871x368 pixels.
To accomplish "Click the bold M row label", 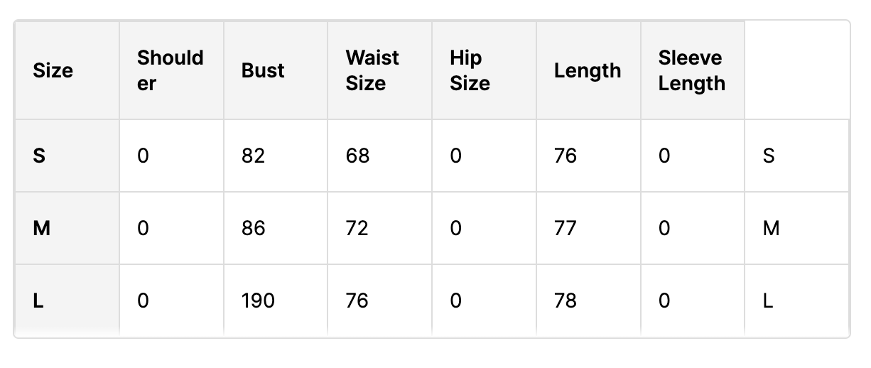I will (42, 228).
